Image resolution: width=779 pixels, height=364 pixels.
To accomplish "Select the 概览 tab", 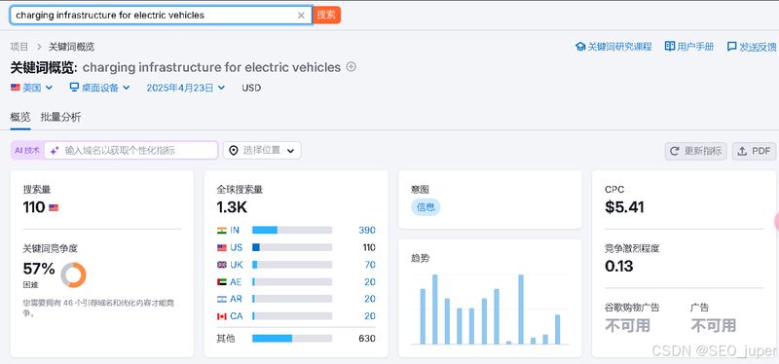I will 20,118.
